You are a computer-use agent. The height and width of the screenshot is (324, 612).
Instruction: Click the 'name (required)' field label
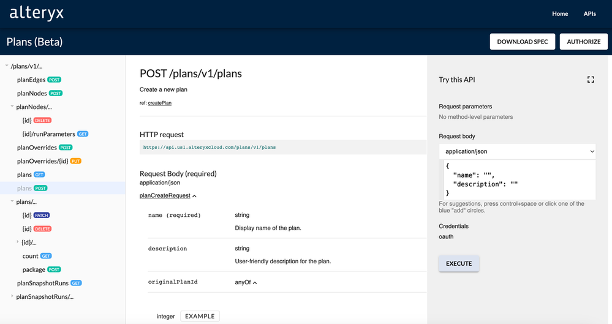coord(174,215)
